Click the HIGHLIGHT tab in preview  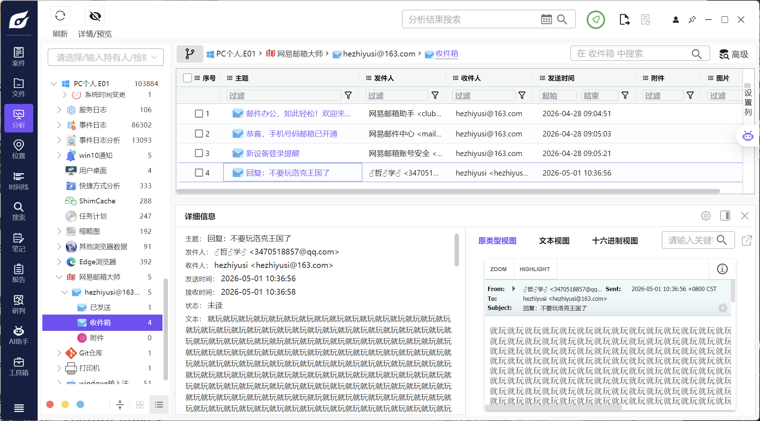tap(535, 269)
